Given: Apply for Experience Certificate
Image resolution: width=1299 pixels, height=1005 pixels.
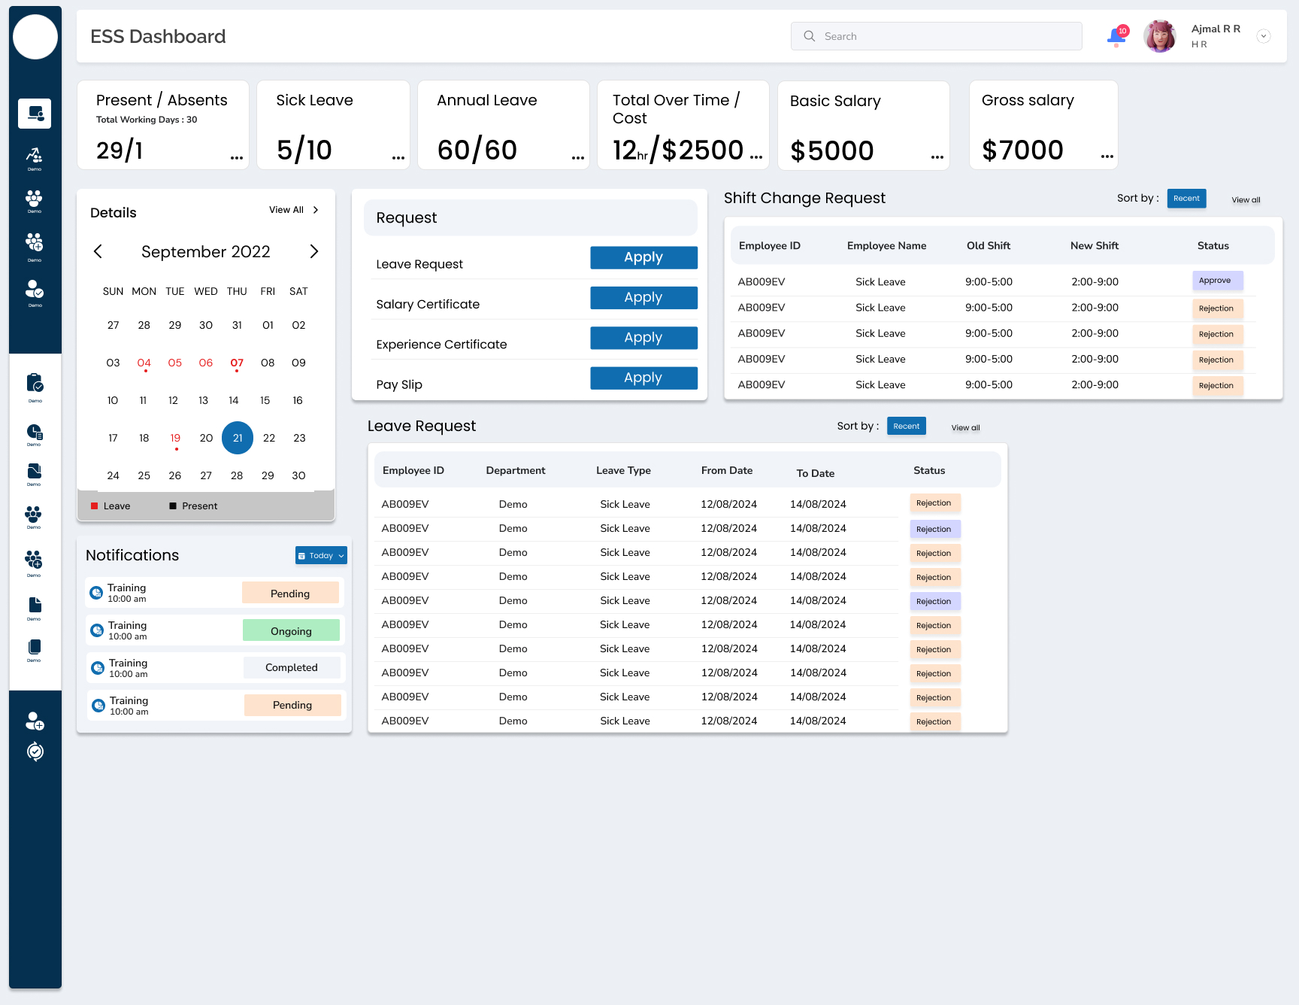Looking at the screenshot, I should [x=643, y=338].
